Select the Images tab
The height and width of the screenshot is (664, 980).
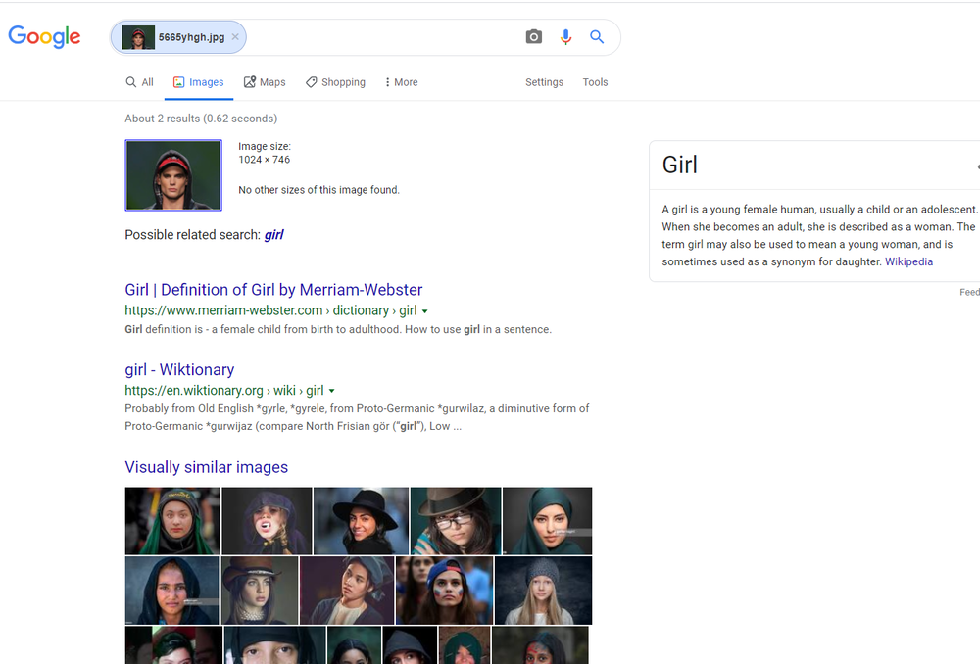pyautogui.click(x=199, y=82)
